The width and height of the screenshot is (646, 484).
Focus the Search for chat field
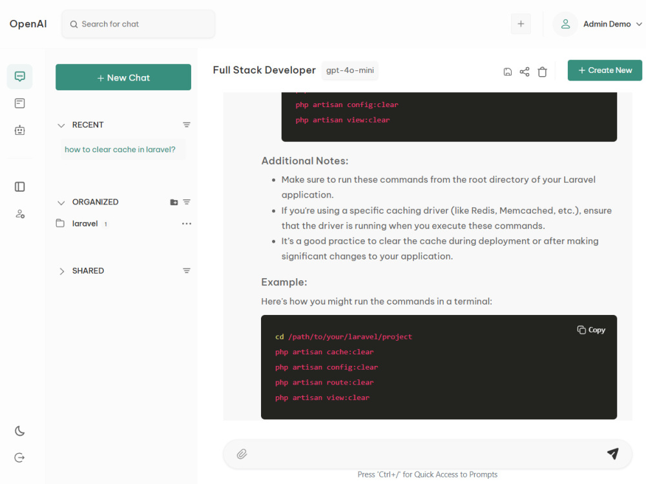point(138,25)
